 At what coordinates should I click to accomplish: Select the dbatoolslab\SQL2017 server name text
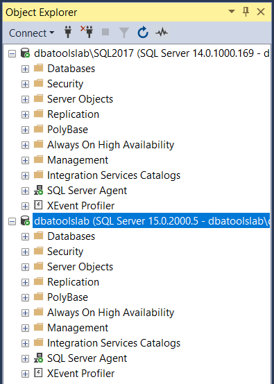point(151,53)
